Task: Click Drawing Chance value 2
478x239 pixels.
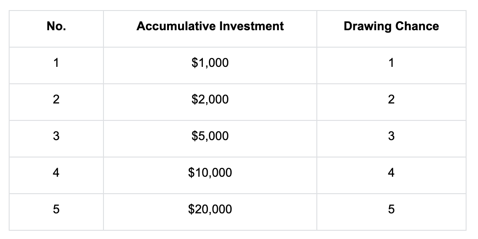Action: [x=391, y=100]
